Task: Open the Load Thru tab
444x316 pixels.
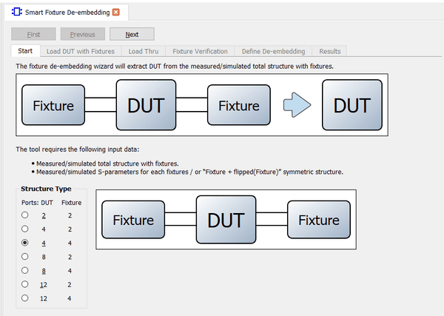Action: (x=143, y=51)
